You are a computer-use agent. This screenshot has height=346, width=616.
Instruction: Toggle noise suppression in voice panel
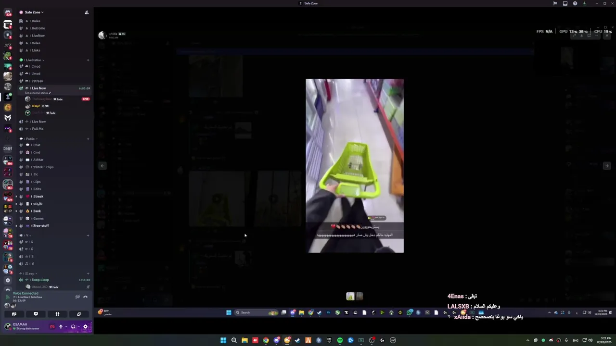pos(77,297)
